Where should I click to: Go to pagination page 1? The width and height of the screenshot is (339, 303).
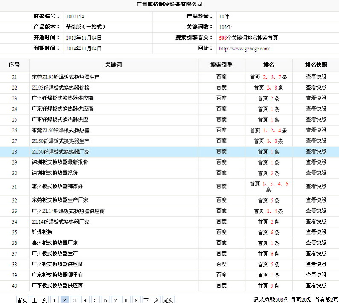54,300
